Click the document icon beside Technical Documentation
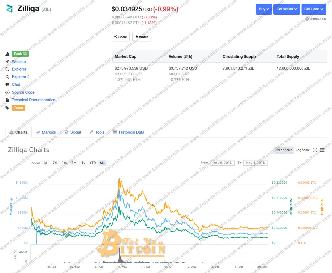332x273 pixels. tap(7, 100)
